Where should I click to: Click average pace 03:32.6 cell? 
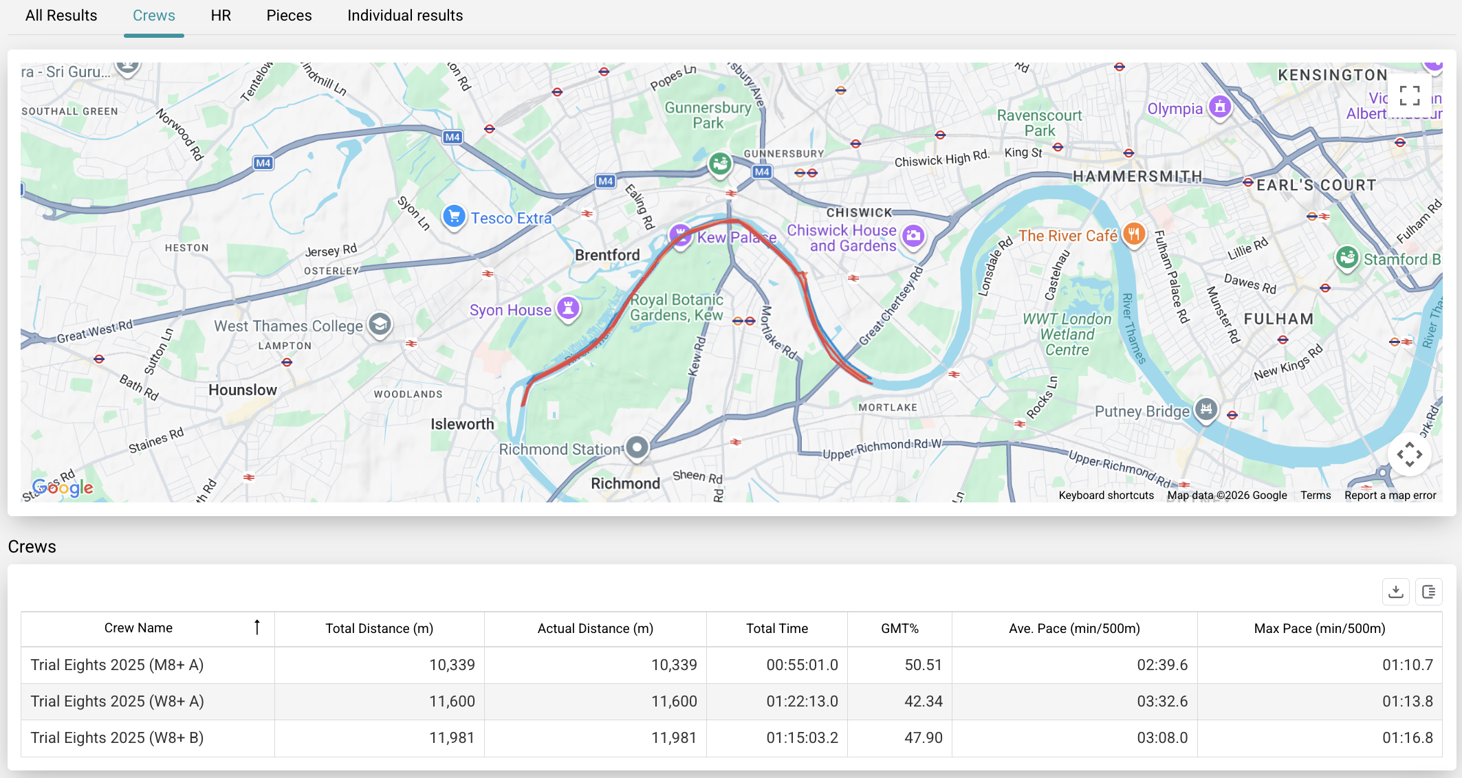[x=1074, y=701]
